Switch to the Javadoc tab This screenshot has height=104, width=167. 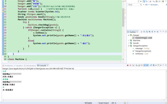point(18,66)
